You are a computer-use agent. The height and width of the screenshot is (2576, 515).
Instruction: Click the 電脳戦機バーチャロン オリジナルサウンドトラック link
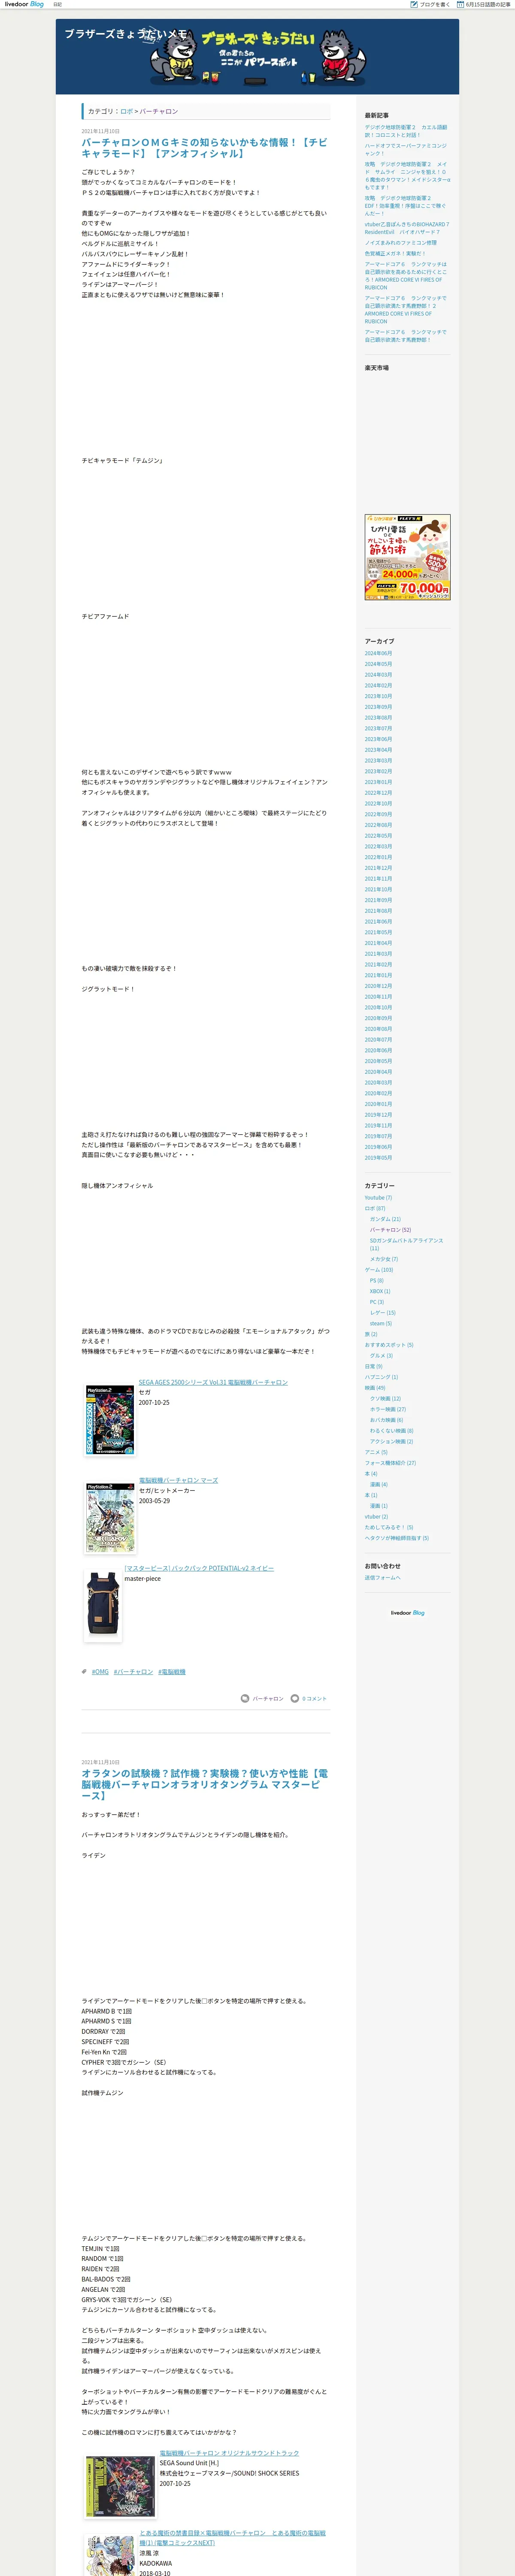pyautogui.click(x=229, y=2453)
